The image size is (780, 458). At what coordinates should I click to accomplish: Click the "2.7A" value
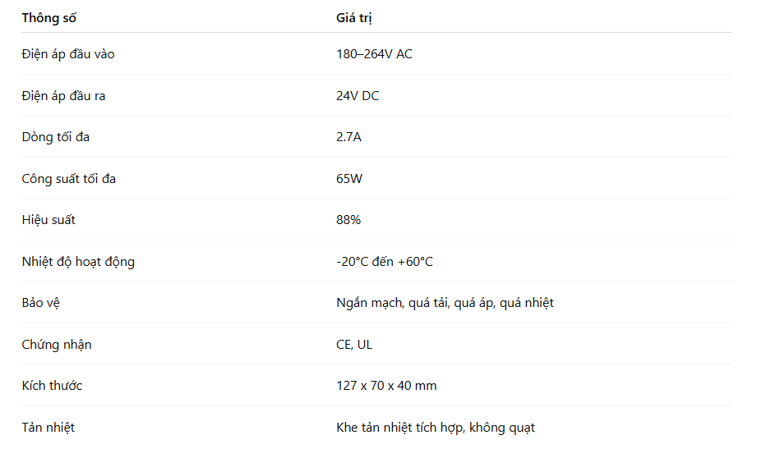[x=348, y=137]
